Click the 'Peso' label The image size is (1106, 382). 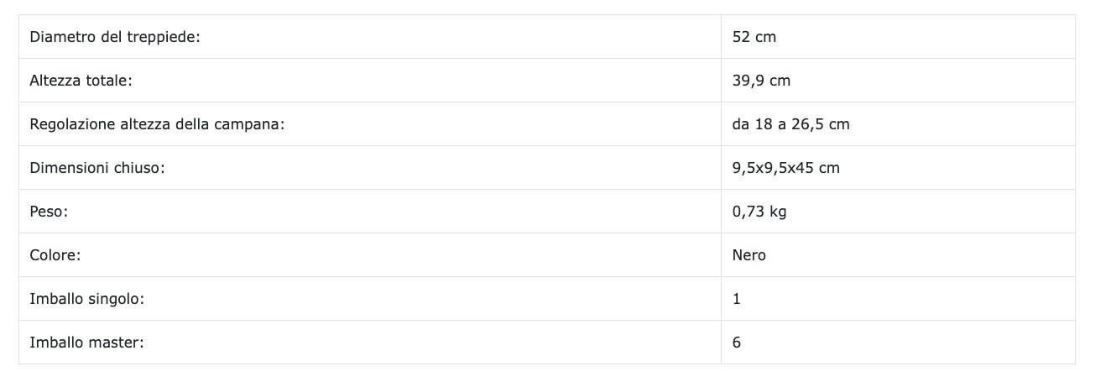[48, 212]
